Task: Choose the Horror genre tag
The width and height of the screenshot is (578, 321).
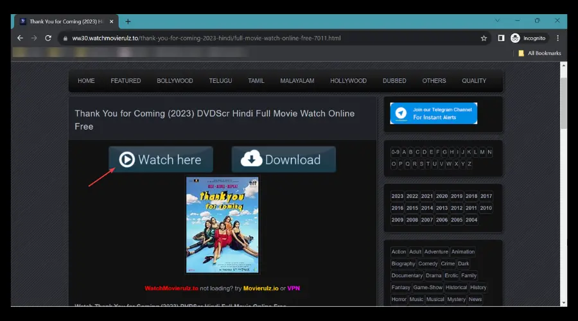Action: [399, 299]
